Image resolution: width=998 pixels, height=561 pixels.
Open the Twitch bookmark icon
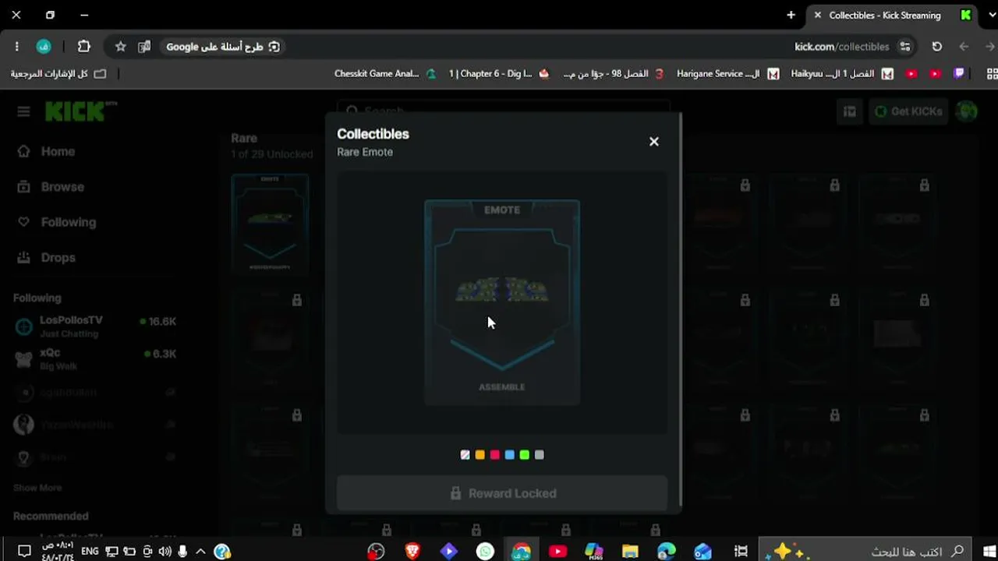click(x=959, y=74)
